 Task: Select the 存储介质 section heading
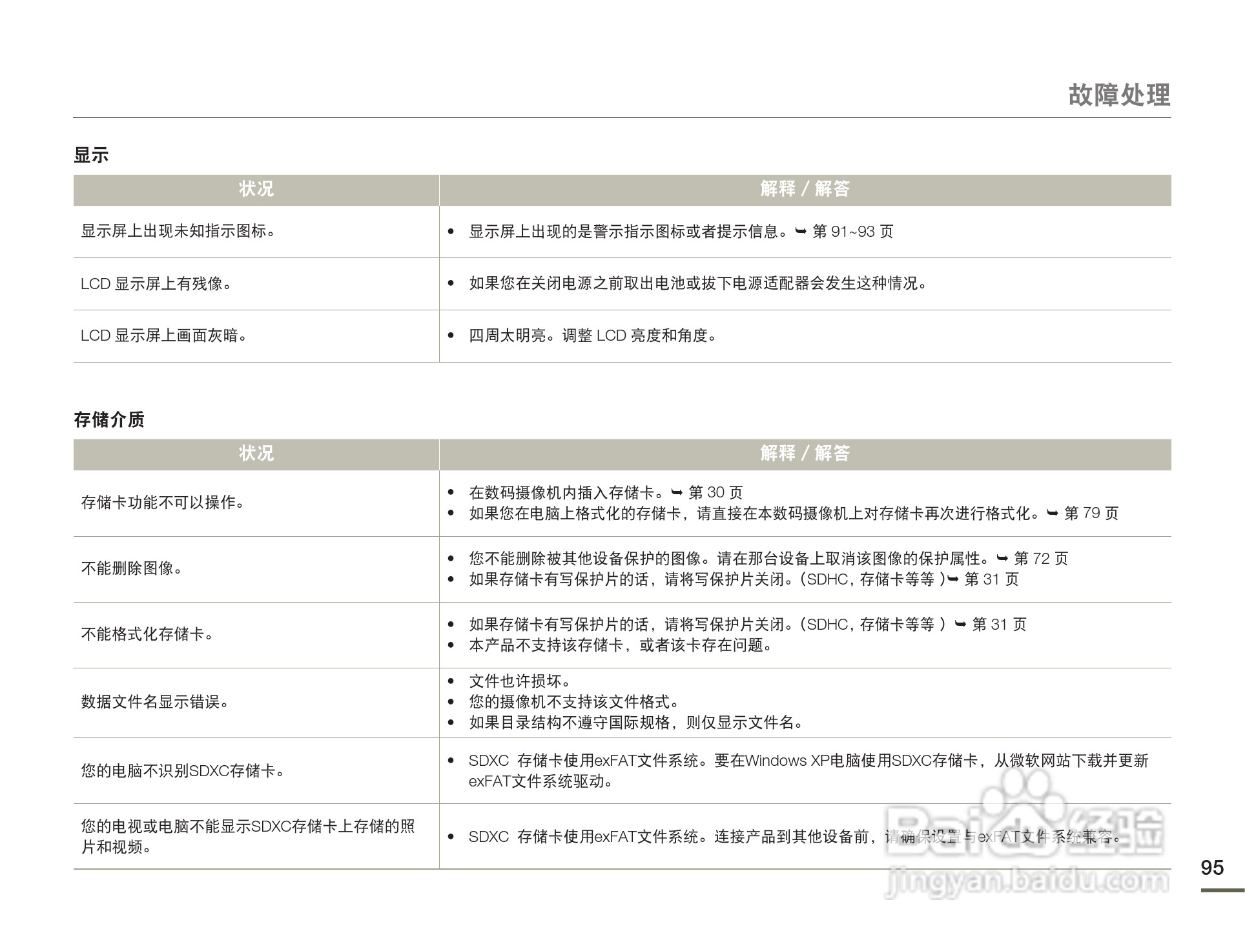pos(108,419)
